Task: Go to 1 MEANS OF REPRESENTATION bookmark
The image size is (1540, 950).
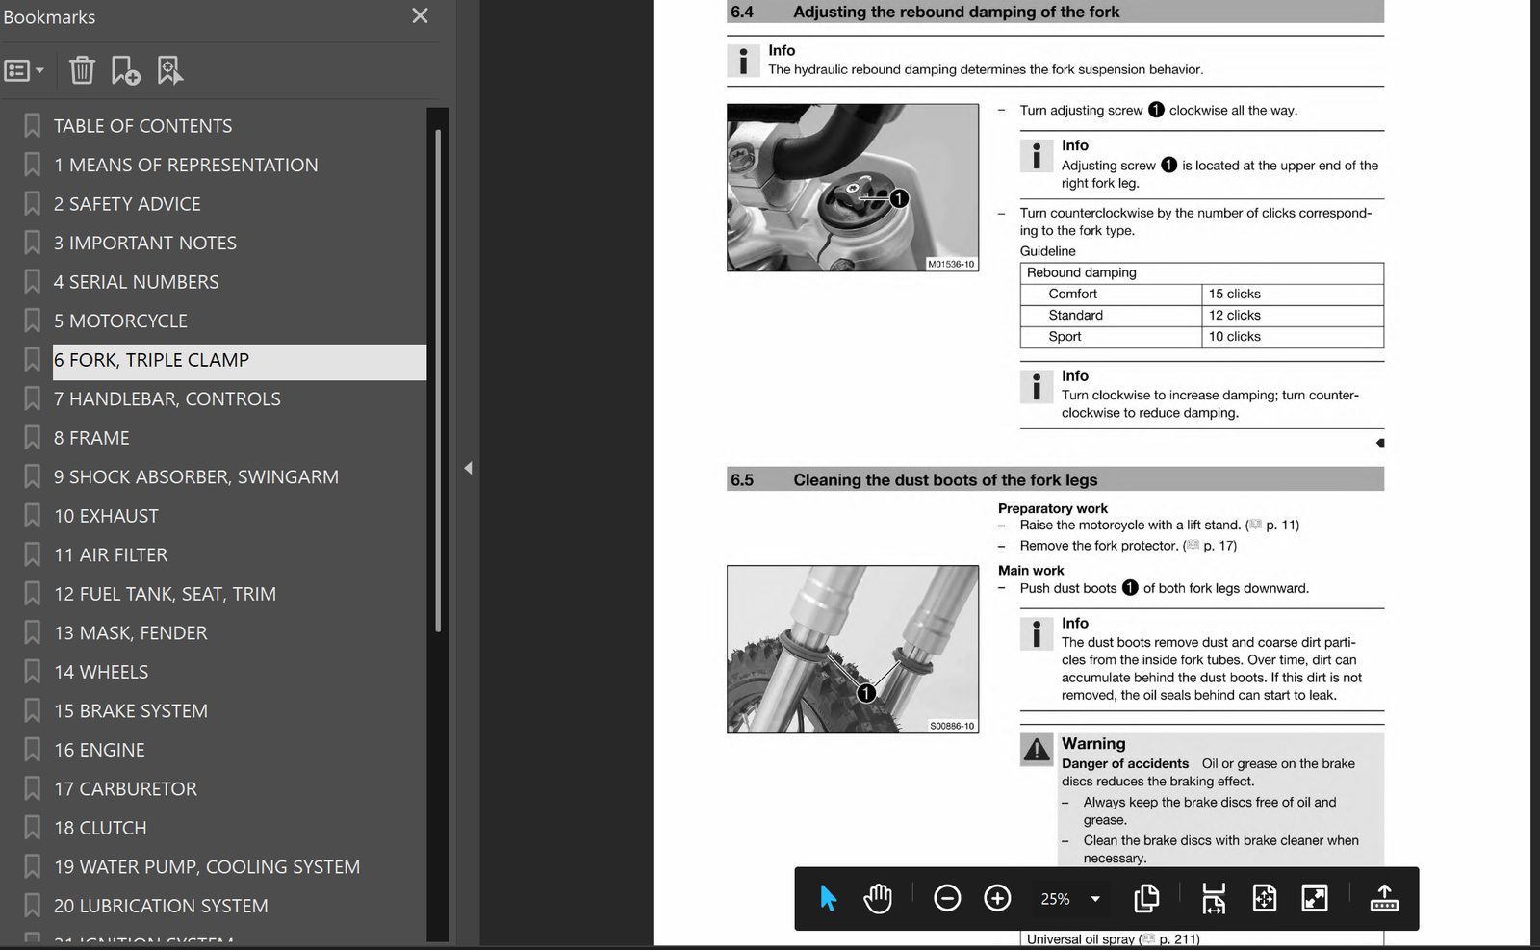Action: (x=186, y=165)
